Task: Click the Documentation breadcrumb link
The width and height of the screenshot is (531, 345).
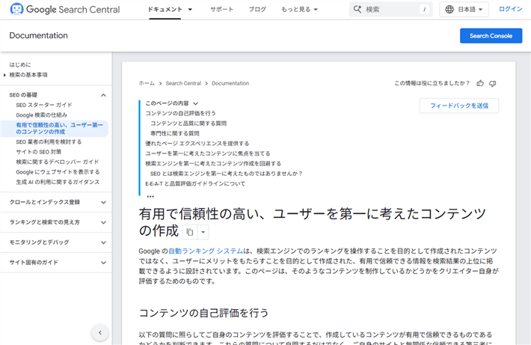Action: point(230,83)
